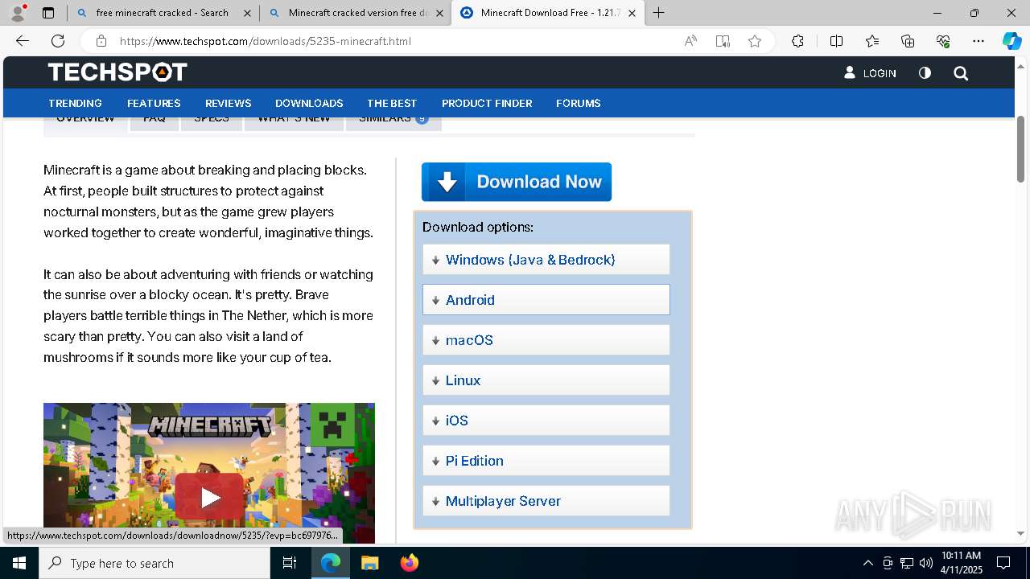Image resolution: width=1030 pixels, height=579 pixels.
Task: Expand Windows (Java & Bedrock) download option
Action: coord(546,260)
